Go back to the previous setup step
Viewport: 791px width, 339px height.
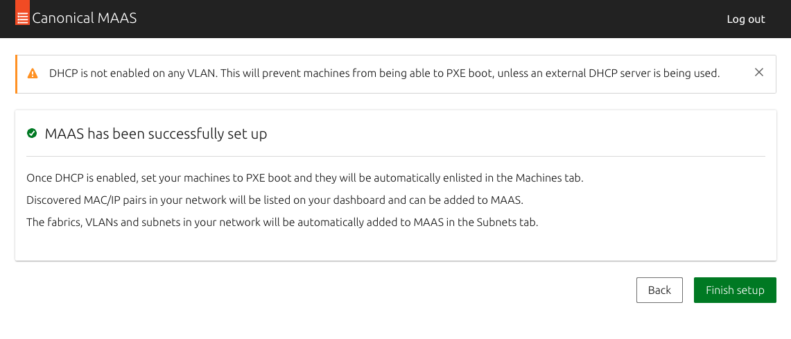[x=659, y=290]
